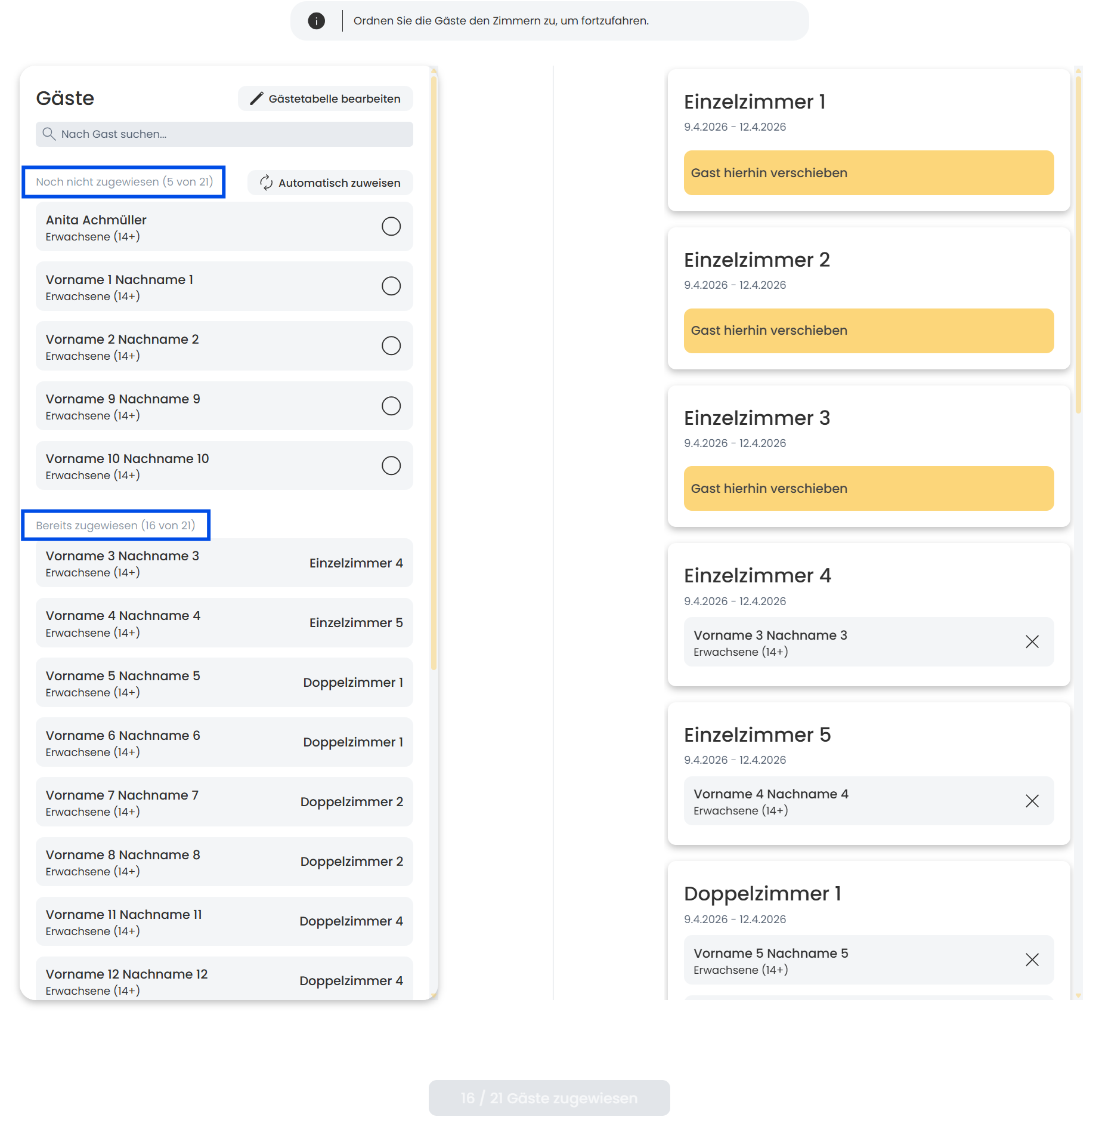Viewport: 1099px width, 1123px height.
Task: Click the info icon in the notice banner
Action: (x=316, y=21)
